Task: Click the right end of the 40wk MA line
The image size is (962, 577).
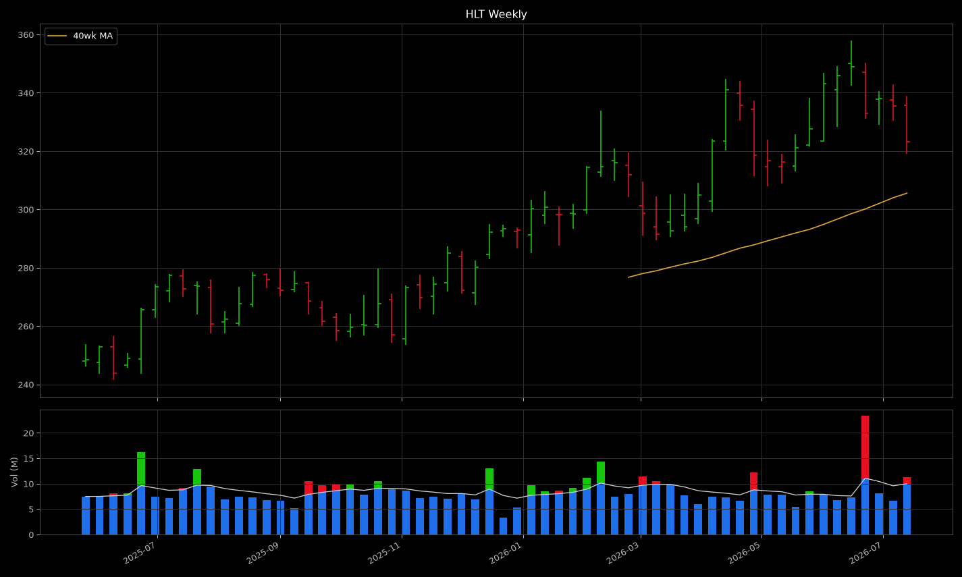Action: coord(907,193)
